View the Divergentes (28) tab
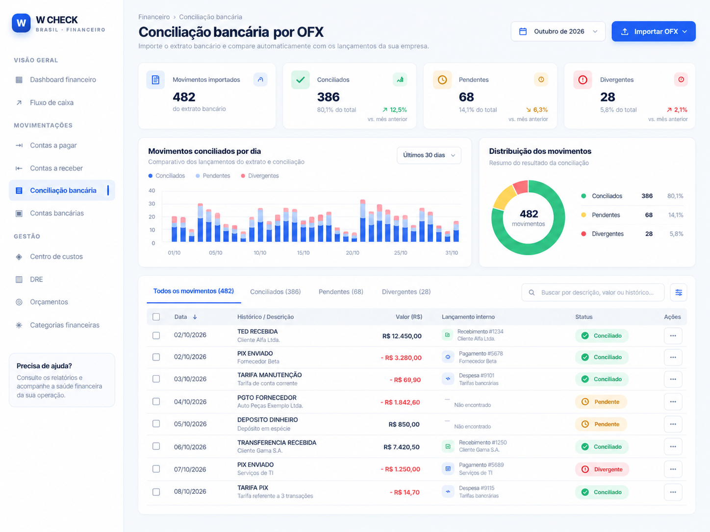 click(406, 292)
